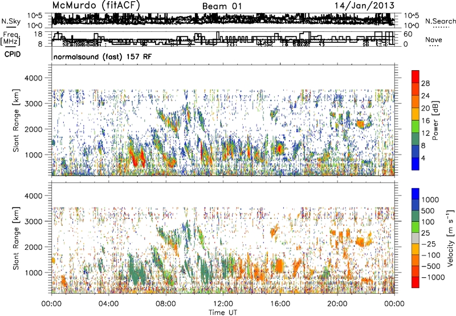Click the '16' power scale value
The width and height of the screenshot is (456, 316).
425,121
